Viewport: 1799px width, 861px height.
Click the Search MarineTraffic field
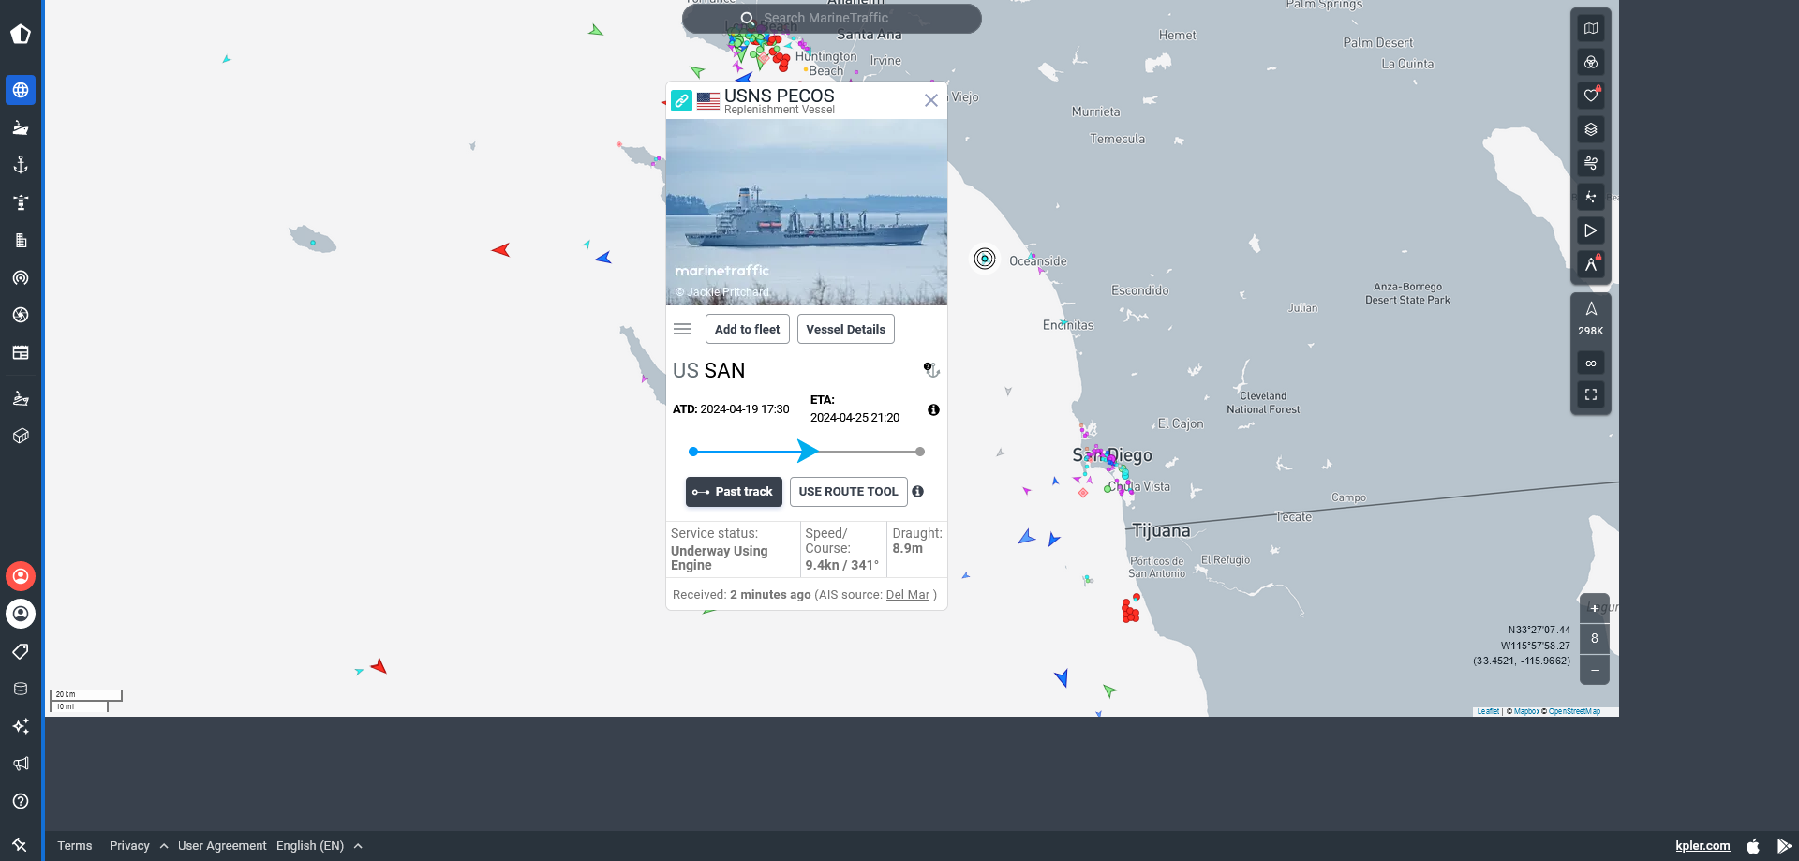coord(832,18)
